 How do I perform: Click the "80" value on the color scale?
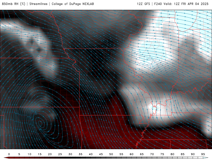click(172, 154)
